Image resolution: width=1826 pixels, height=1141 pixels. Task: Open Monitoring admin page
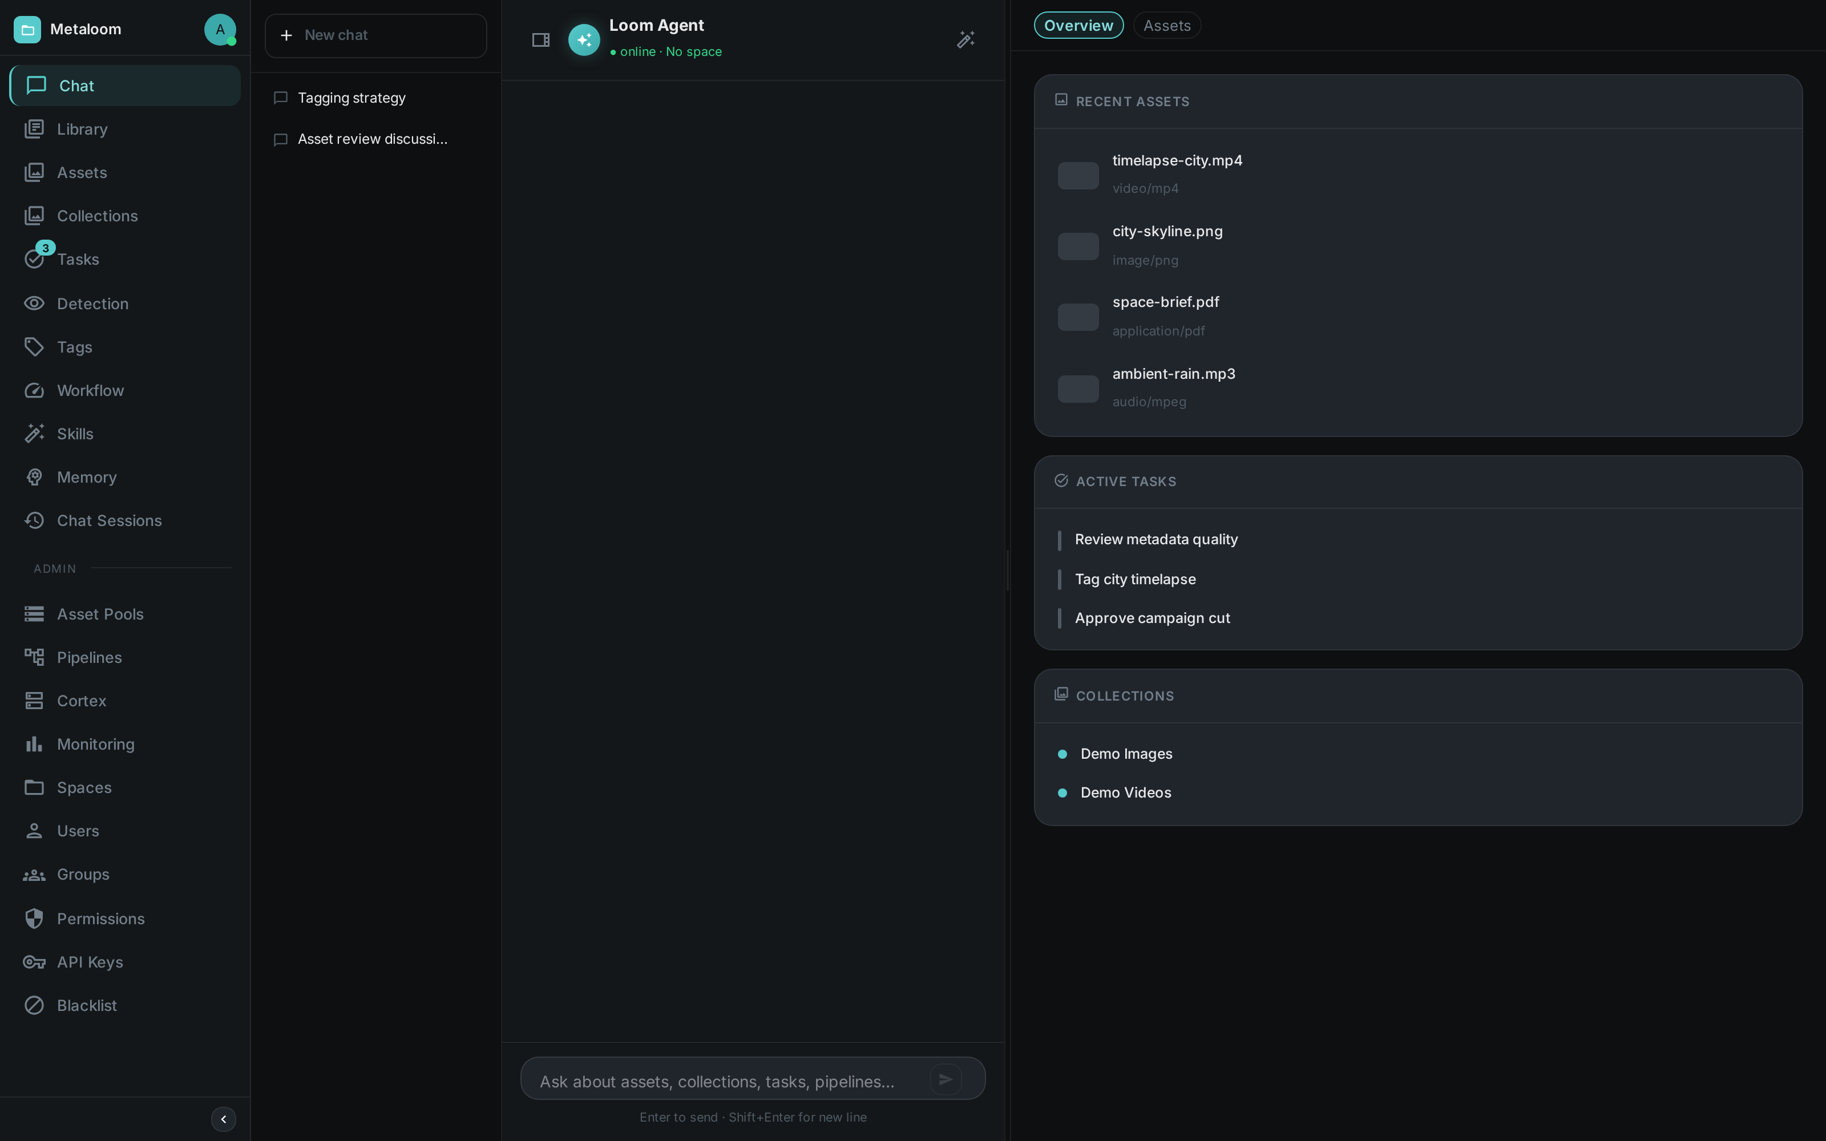point(124,744)
